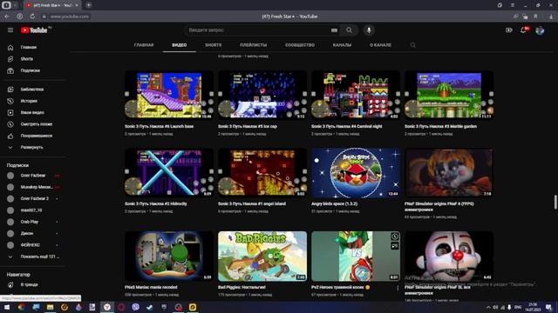558x313 pixels.
Task: Switch to the ПЛЕЙЛИСТЫ channel tab
Action: 254,45
